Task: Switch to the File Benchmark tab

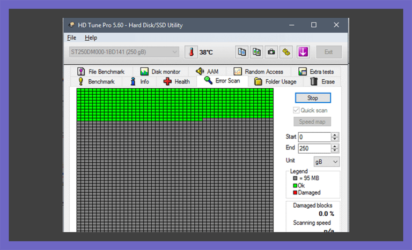Action: click(101, 71)
